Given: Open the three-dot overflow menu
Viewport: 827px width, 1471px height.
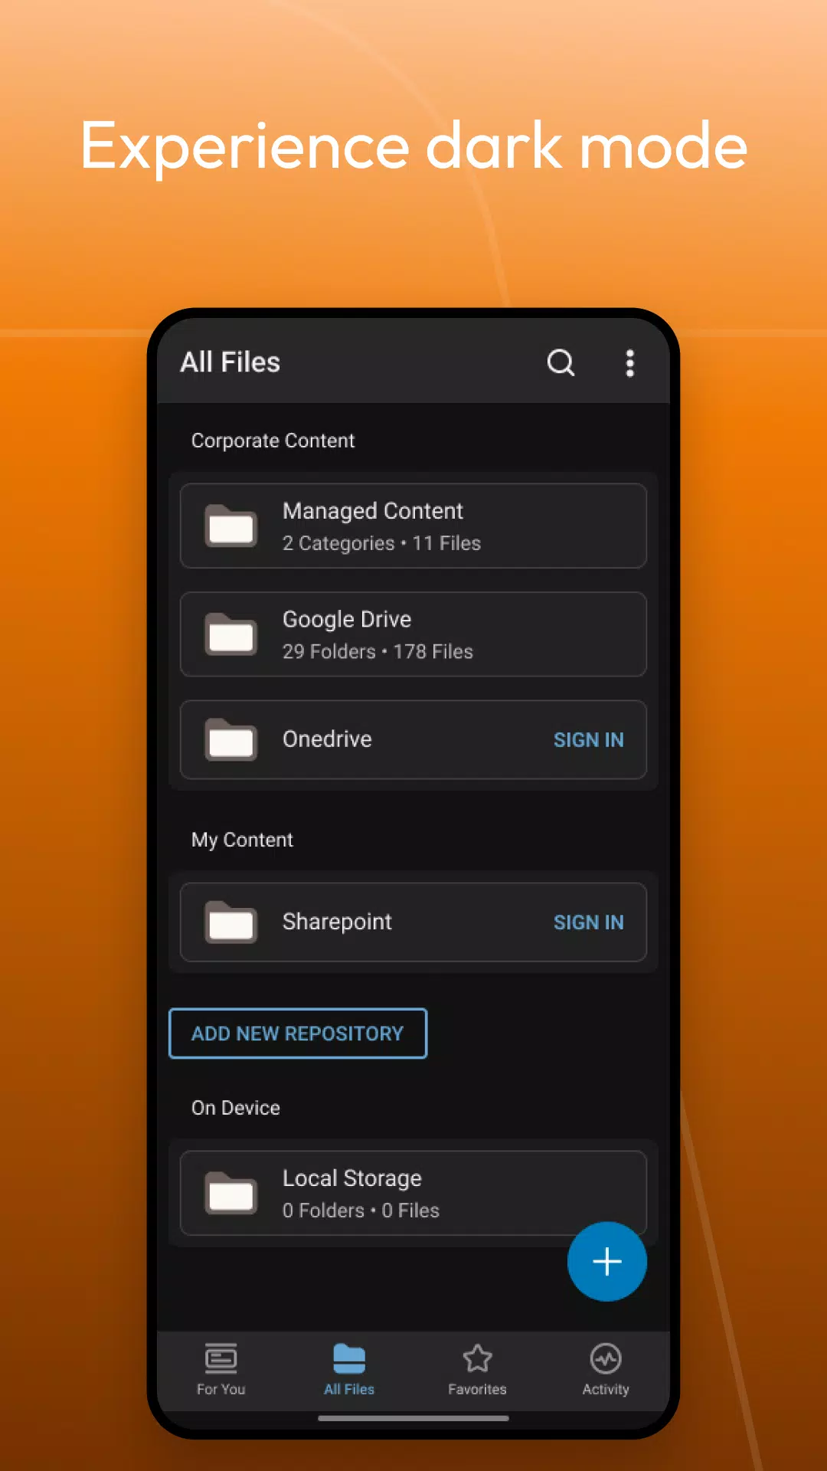Looking at the screenshot, I should click(629, 363).
